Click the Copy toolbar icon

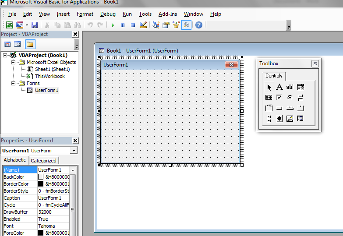[57, 25]
